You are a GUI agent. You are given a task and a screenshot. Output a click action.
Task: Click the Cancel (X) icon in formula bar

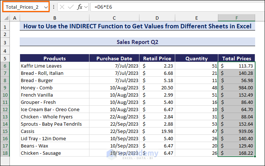click(63, 7)
